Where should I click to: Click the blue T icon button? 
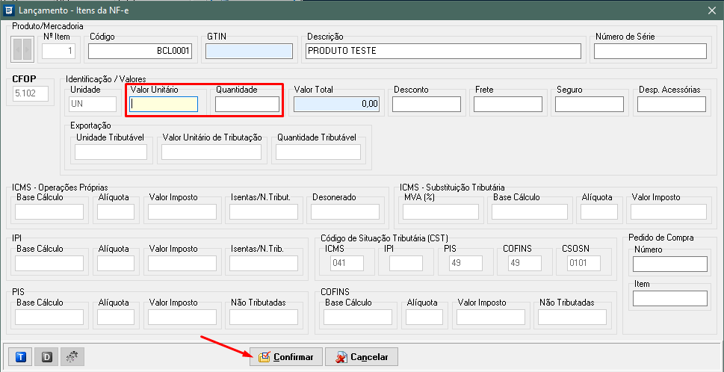point(21,357)
